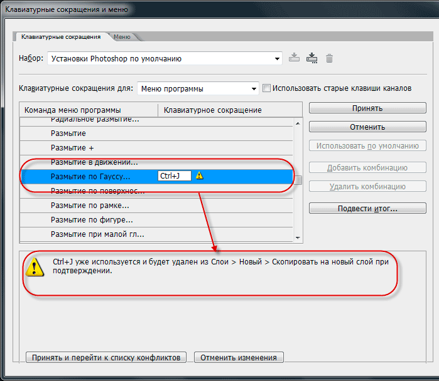Click the save set as new icon

[x=312, y=58]
